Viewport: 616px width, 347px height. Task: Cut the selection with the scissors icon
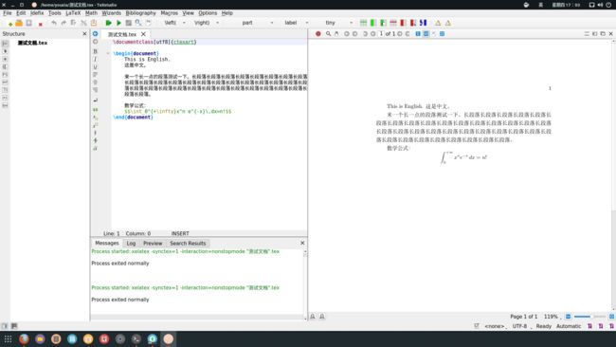(x=83, y=23)
